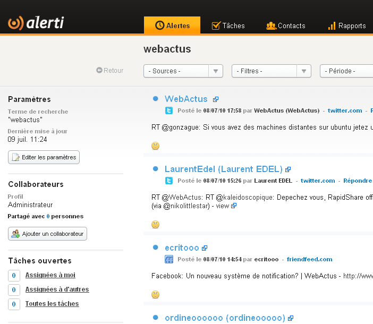Click external link icon beside WebActus title
The height and width of the screenshot is (324, 373).
(x=216, y=99)
